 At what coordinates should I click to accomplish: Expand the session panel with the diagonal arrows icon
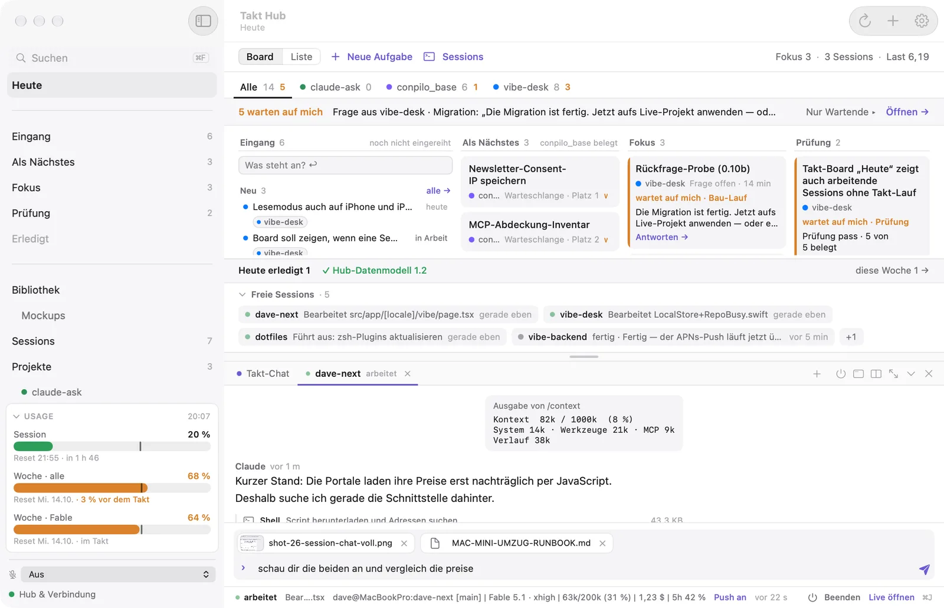(x=894, y=374)
